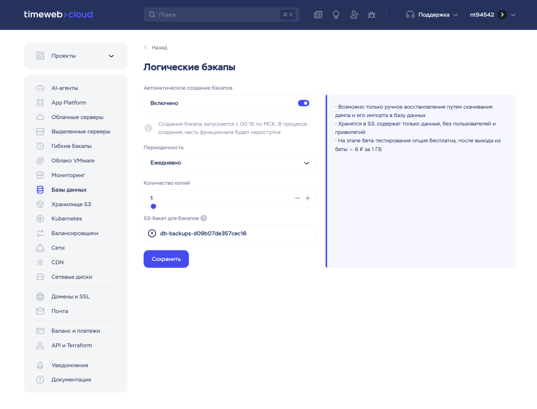Go to Базы данных menu item
This screenshot has width=537, height=409.
click(x=69, y=190)
